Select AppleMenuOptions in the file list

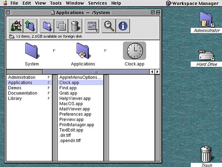(80, 77)
